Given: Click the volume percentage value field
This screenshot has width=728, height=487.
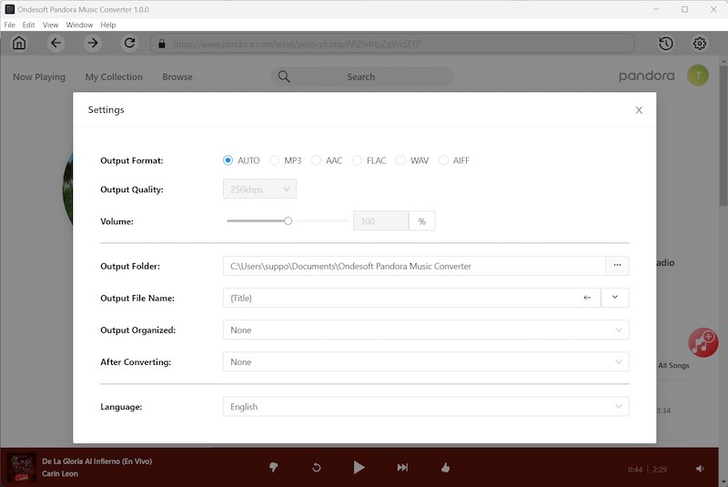Looking at the screenshot, I should (380, 221).
